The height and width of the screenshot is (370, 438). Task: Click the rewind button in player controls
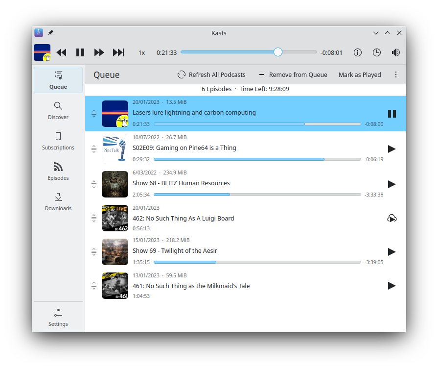(61, 52)
